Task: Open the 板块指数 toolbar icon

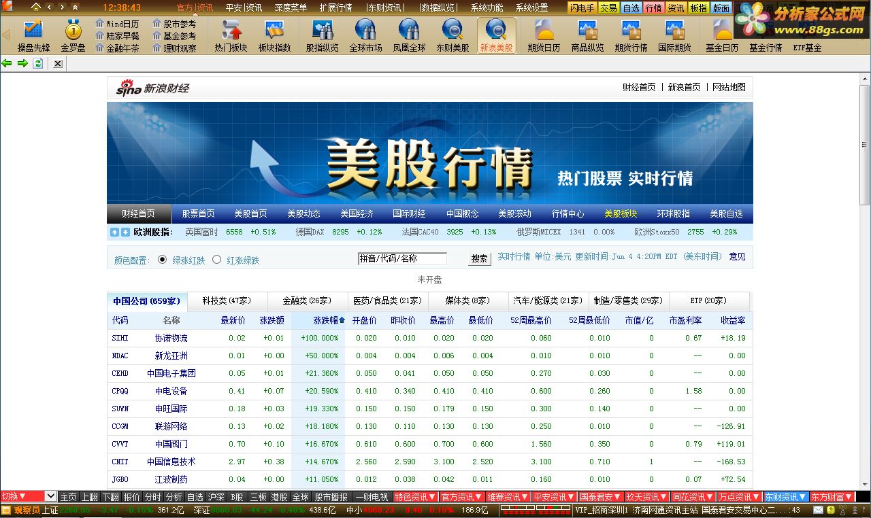Action: point(274,35)
